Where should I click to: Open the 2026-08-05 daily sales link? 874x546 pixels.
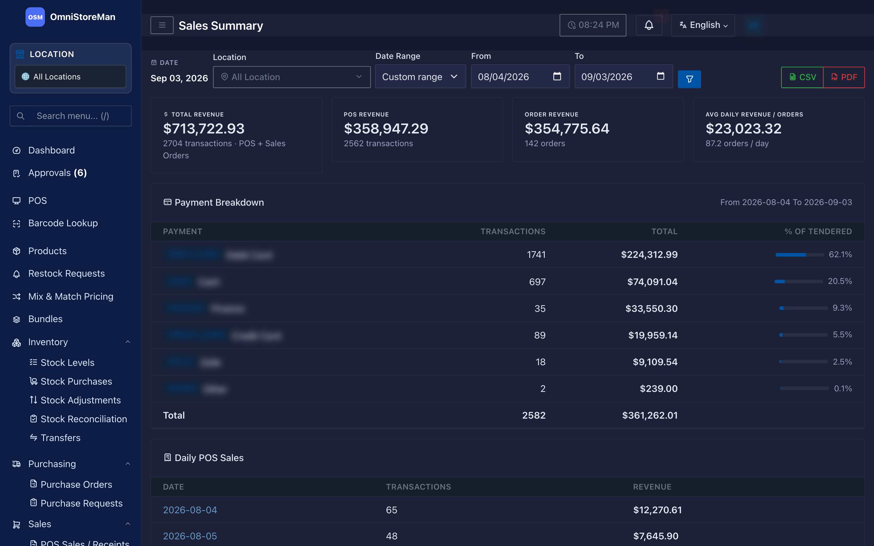point(190,536)
